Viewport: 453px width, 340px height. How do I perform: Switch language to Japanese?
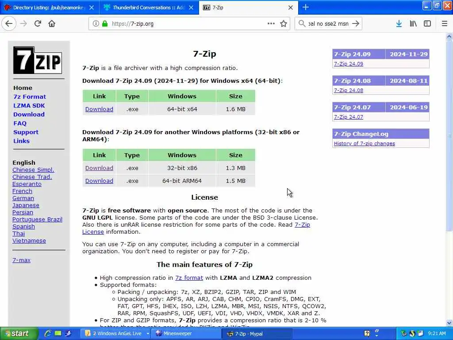point(26,205)
